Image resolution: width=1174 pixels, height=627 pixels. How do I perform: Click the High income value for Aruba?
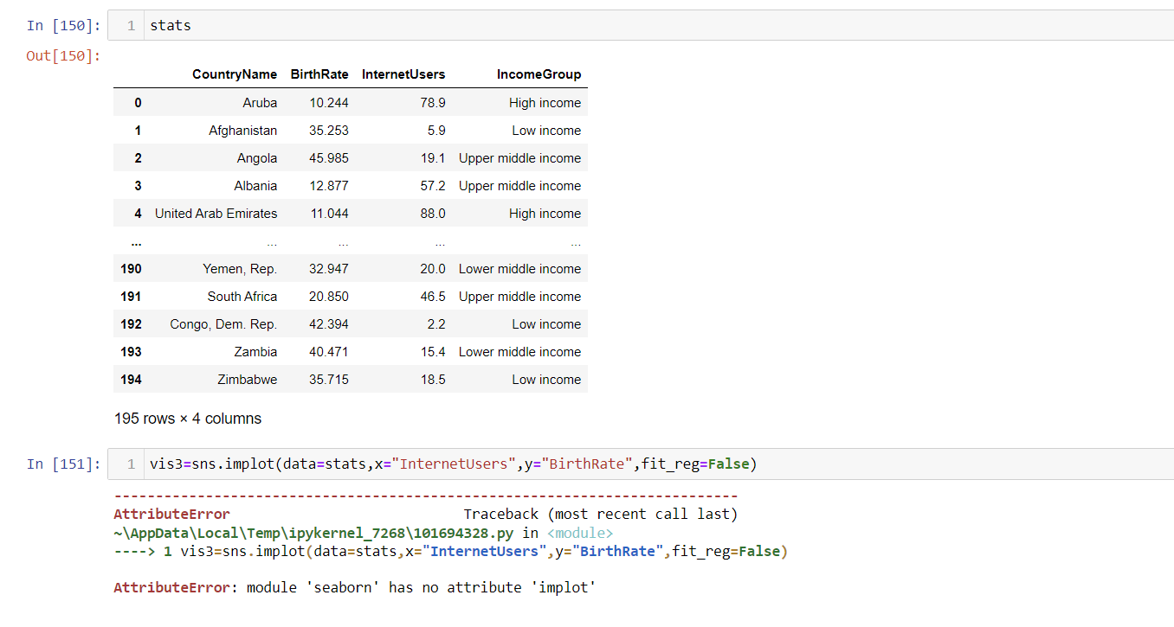pos(545,102)
